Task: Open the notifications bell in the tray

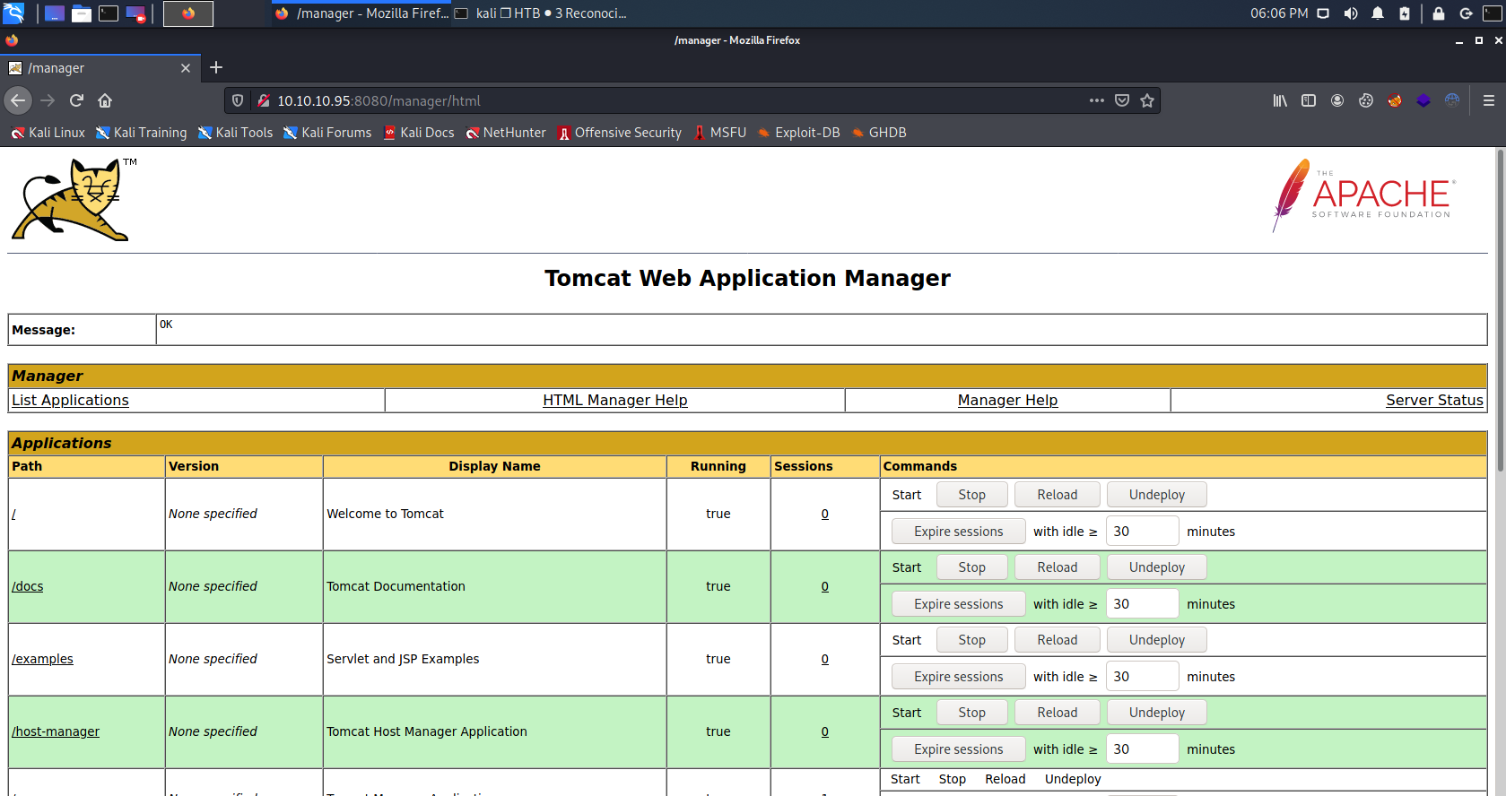Action: point(1378,13)
